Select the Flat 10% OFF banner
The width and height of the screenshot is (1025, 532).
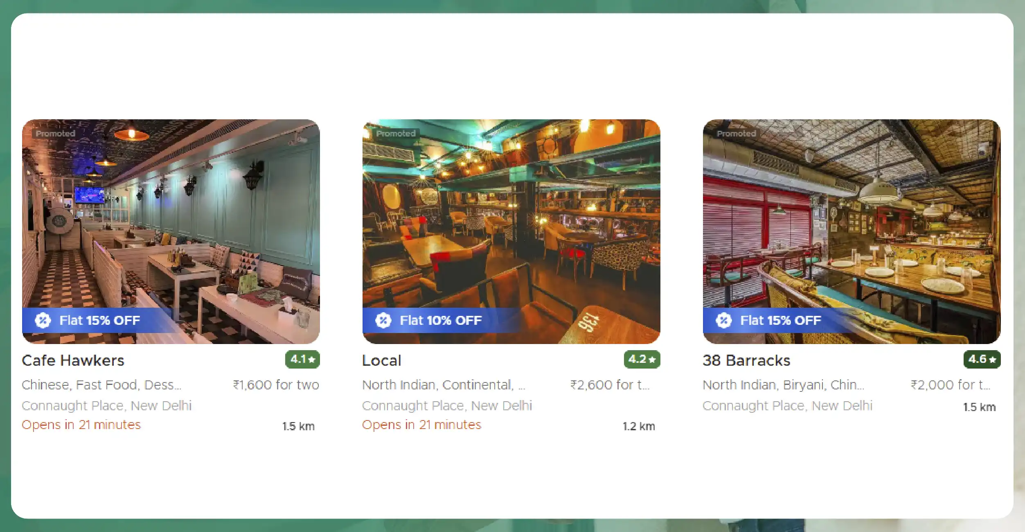pos(441,320)
